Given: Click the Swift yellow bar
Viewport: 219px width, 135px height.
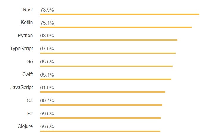Looking at the screenshot, I should (x=106, y=79).
